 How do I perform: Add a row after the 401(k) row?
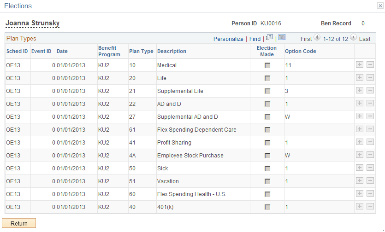(x=360, y=207)
